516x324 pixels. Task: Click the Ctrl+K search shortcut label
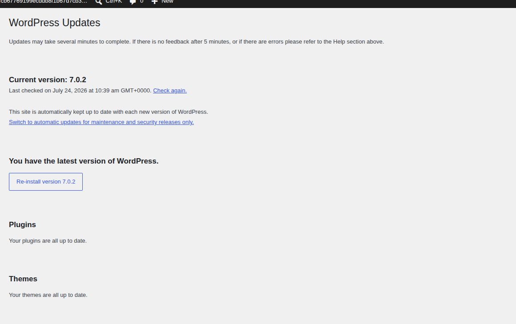click(x=113, y=2)
